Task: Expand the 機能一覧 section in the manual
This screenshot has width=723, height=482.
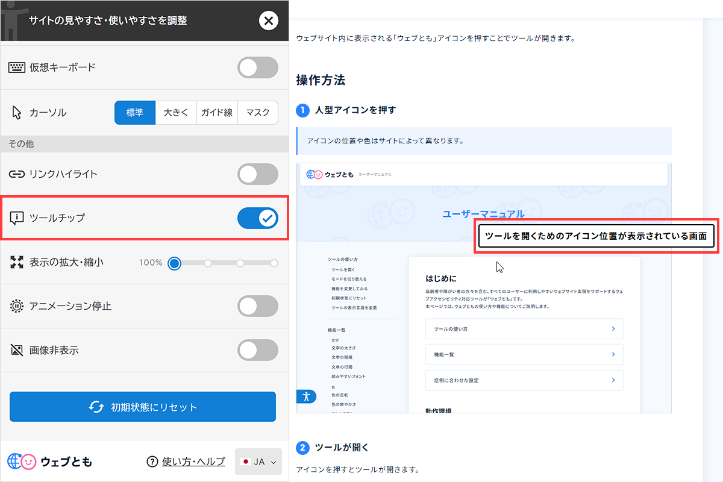Action: (524, 354)
